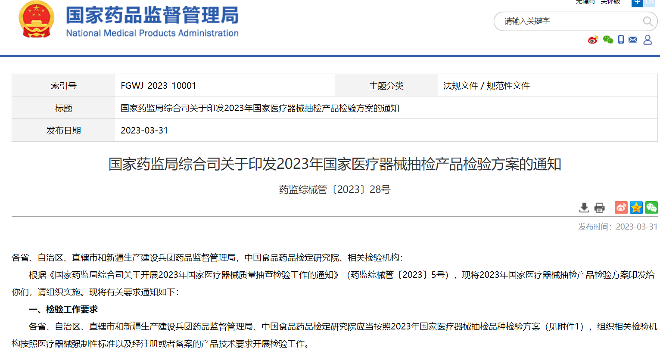Click the 国家药品监督管理局 site title

tap(152, 16)
